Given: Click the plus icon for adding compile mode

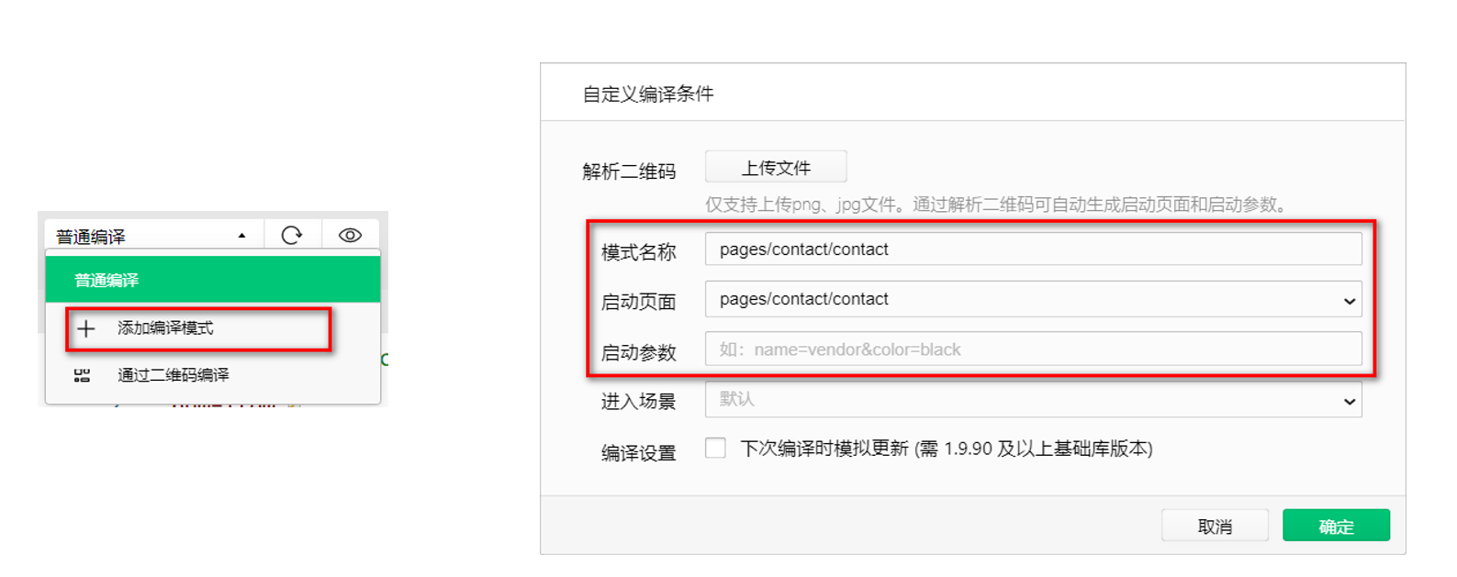Looking at the screenshot, I should (x=85, y=329).
